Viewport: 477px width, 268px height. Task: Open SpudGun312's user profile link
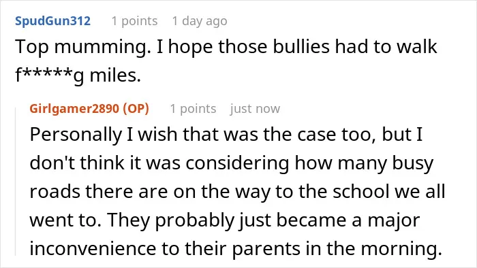click(53, 21)
